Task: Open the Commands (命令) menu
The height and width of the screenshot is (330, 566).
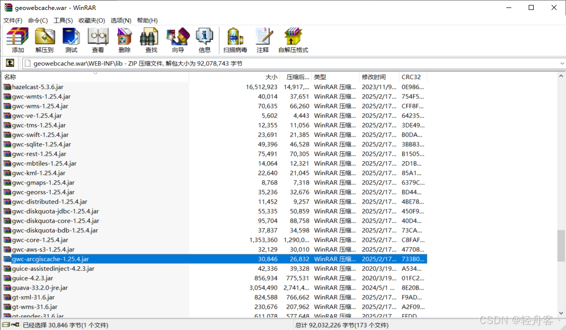Action: [x=38, y=20]
